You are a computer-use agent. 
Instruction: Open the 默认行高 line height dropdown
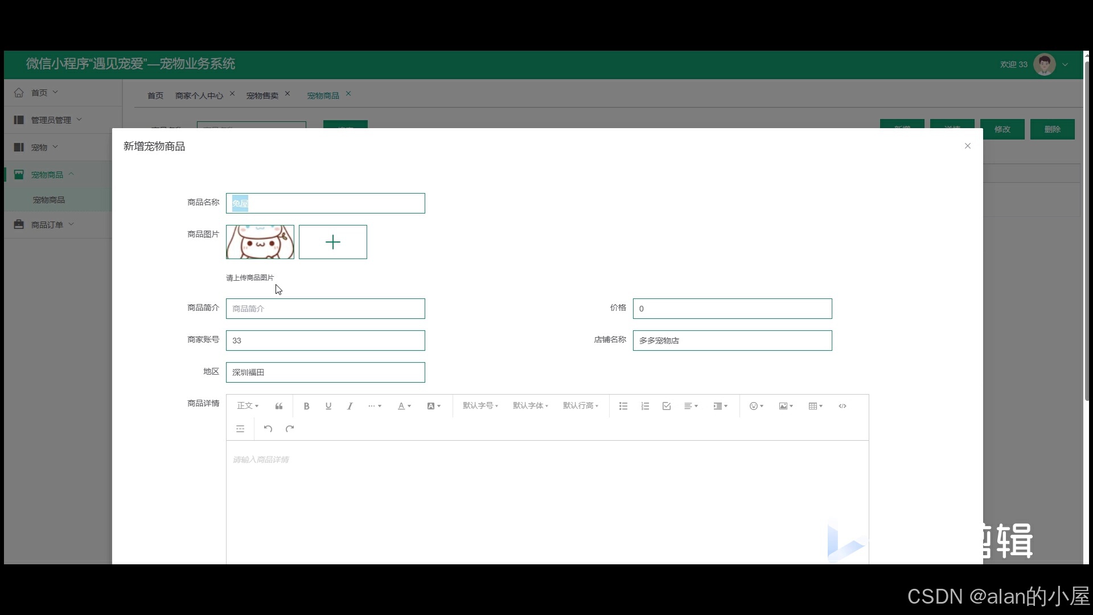tap(580, 406)
